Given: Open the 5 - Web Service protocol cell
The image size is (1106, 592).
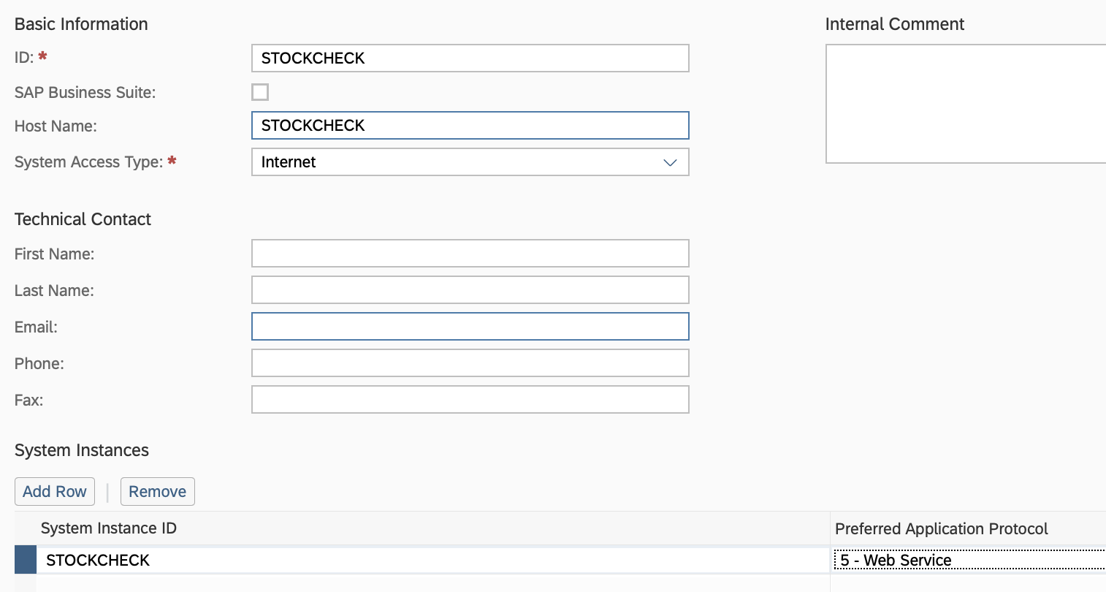Looking at the screenshot, I should (968, 561).
